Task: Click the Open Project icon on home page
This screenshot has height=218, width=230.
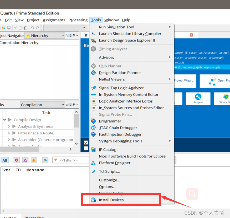Action: click(212, 81)
